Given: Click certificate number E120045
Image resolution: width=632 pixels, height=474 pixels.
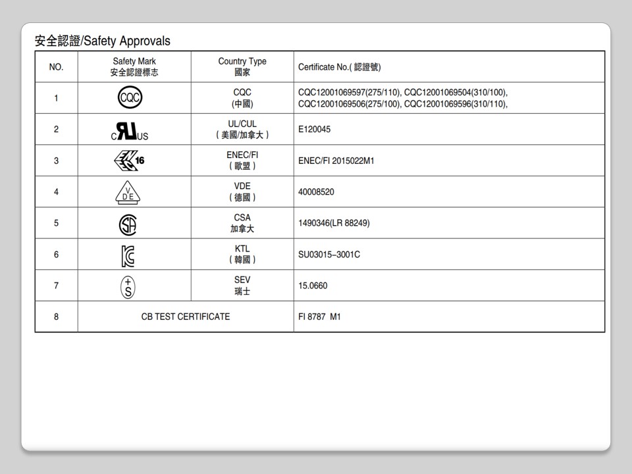Looking at the screenshot, I should 314,130.
